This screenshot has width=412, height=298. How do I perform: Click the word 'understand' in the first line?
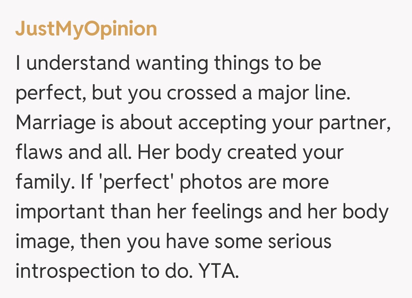(79, 63)
